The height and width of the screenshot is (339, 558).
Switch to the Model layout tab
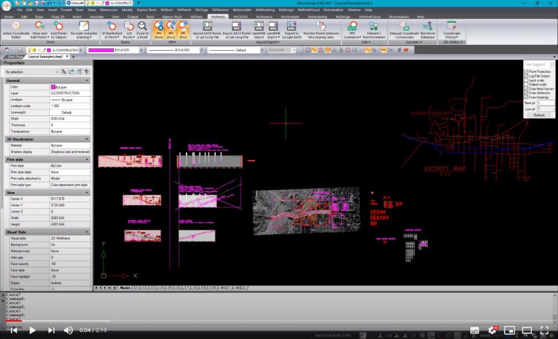click(x=124, y=288)
